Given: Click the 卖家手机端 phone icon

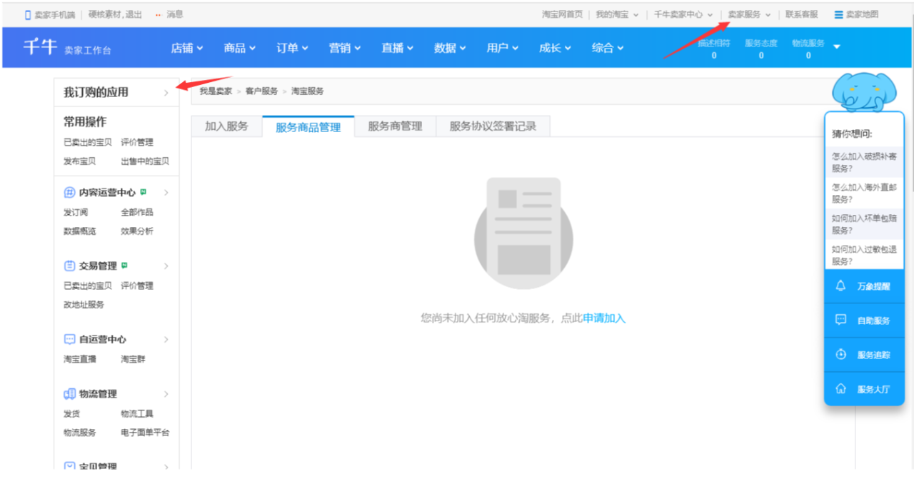Looking at the screenshot, I should (x=28, y=14).
